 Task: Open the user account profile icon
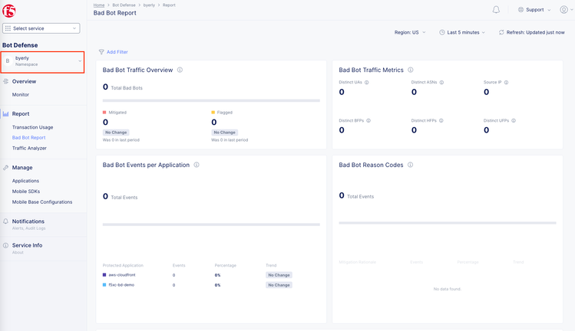click(x=563, y=10)
